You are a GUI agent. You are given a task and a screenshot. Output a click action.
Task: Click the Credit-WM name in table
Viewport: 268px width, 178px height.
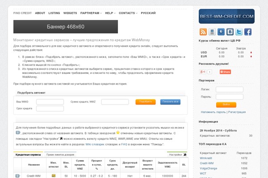point(33,176)
